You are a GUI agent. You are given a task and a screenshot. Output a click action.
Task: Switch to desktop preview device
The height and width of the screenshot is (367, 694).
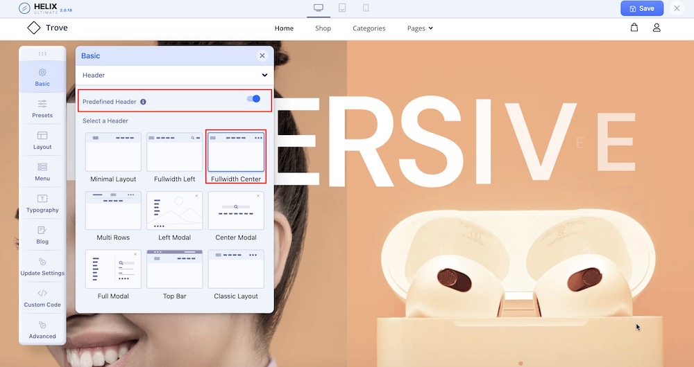point(319,8)
